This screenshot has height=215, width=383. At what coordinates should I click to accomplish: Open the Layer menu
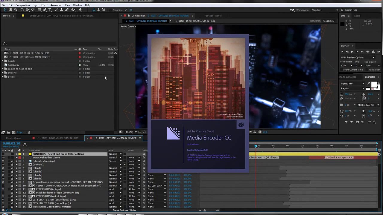click(36, 5)
